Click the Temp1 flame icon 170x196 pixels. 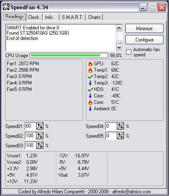coord(90,70)
